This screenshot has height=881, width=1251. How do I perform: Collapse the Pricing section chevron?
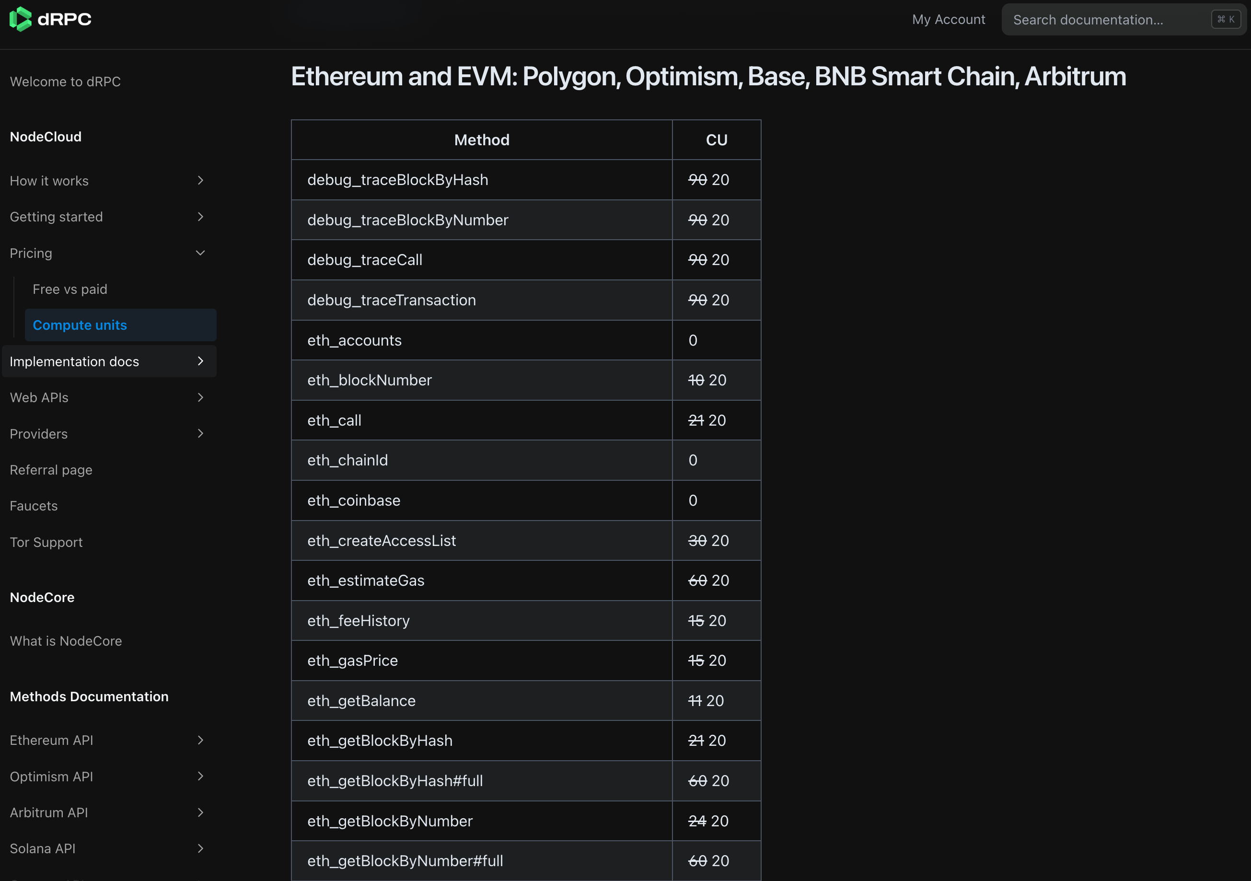[x=200, y=253]
